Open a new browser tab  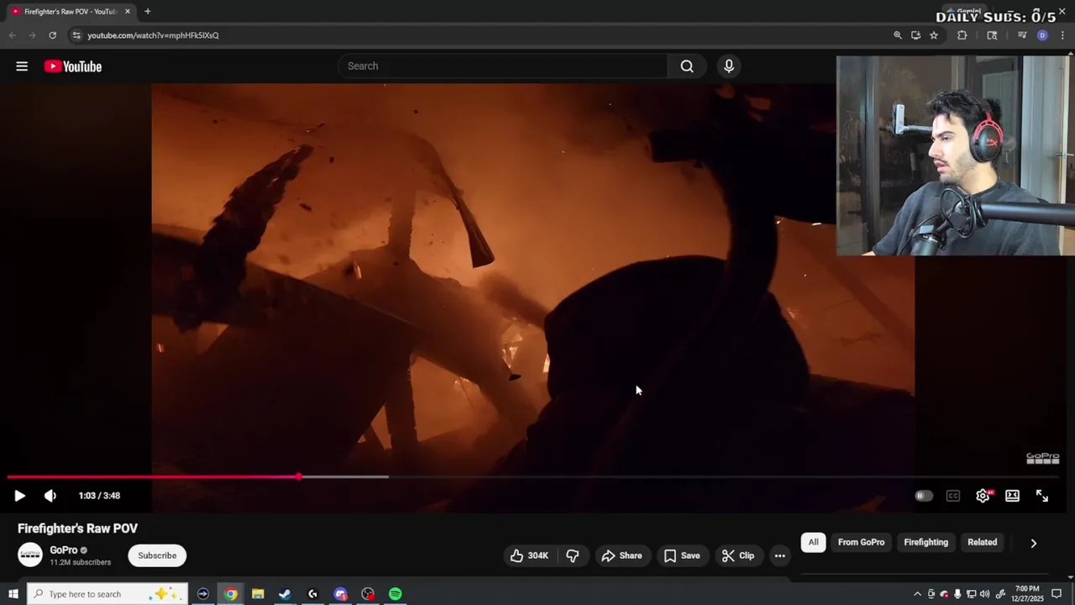(x=147, y=12)
